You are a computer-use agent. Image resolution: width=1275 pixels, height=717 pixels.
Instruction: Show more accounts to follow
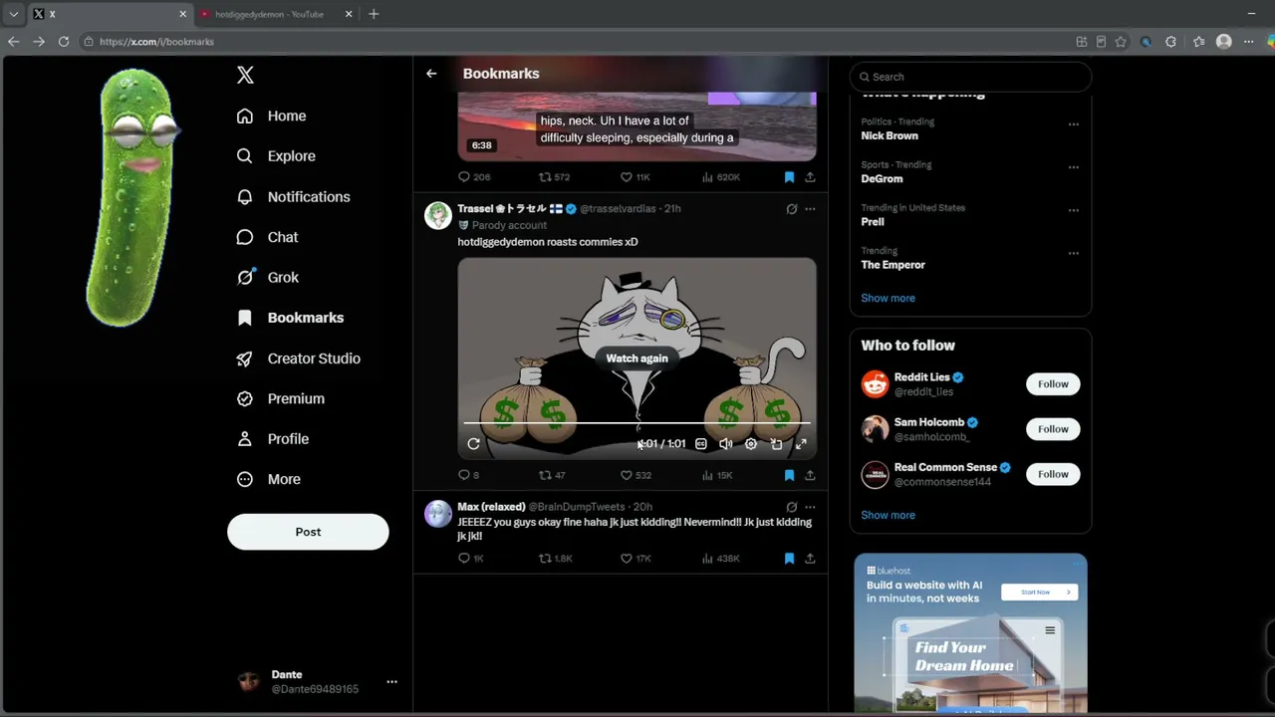[x=888, y=515]
